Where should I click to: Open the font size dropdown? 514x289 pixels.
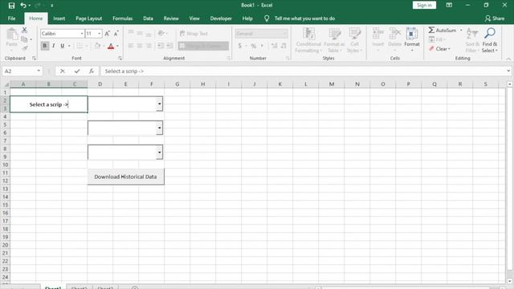point(100,34)
